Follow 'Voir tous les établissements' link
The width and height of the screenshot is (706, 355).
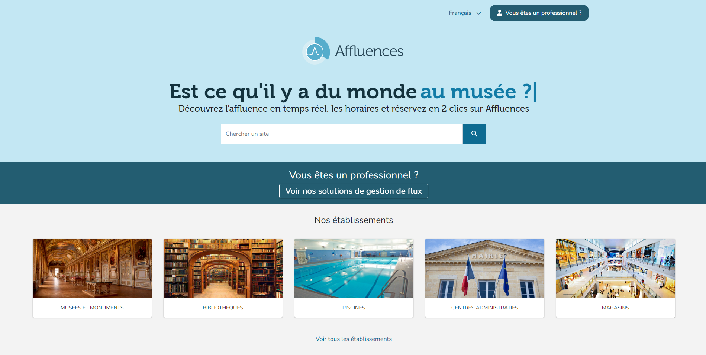(x=354, y=339)
